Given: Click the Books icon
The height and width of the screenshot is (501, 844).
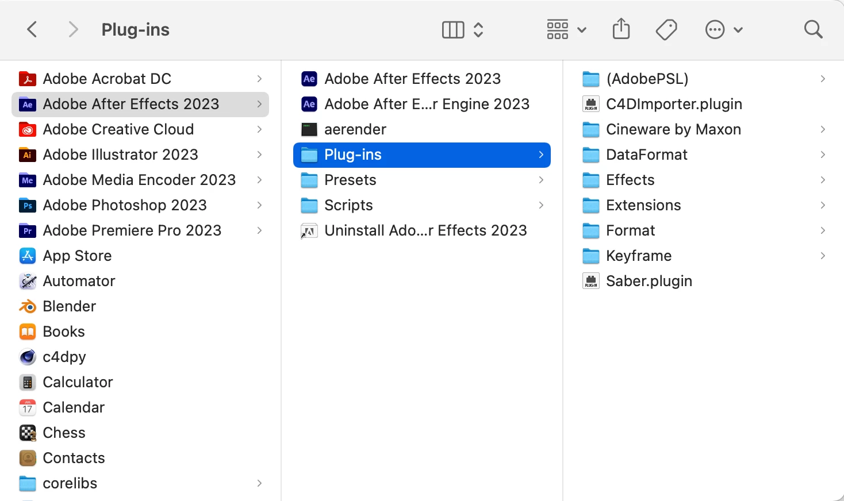Looking at the screenshot, I should pos(28,332).
